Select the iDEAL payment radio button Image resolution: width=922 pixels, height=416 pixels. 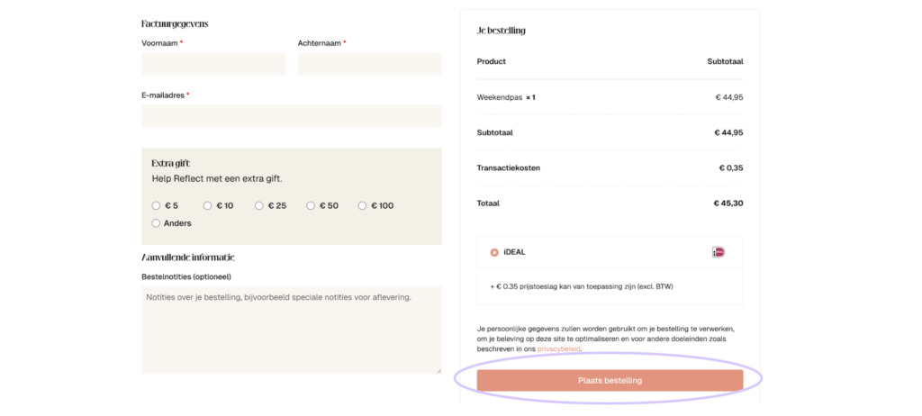point(494,253)
